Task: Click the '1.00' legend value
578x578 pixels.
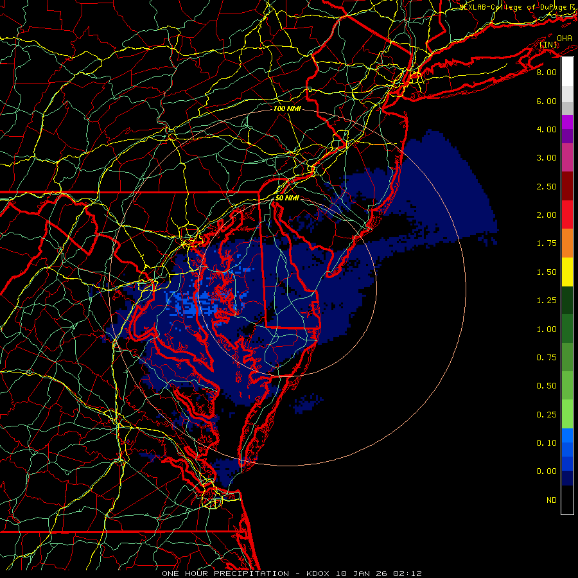Action: click(x=547, y=329)
